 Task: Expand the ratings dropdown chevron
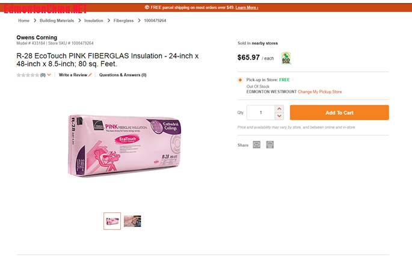tap(49, 75)
